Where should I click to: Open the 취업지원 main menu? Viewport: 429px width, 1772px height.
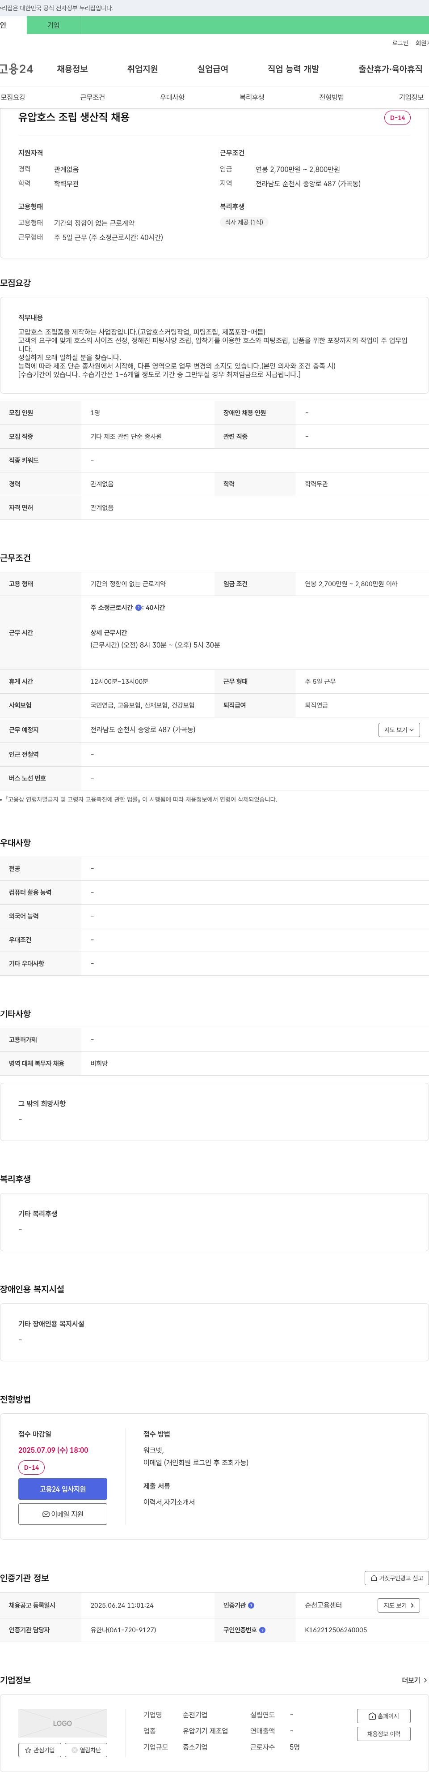tap(142, 69)
